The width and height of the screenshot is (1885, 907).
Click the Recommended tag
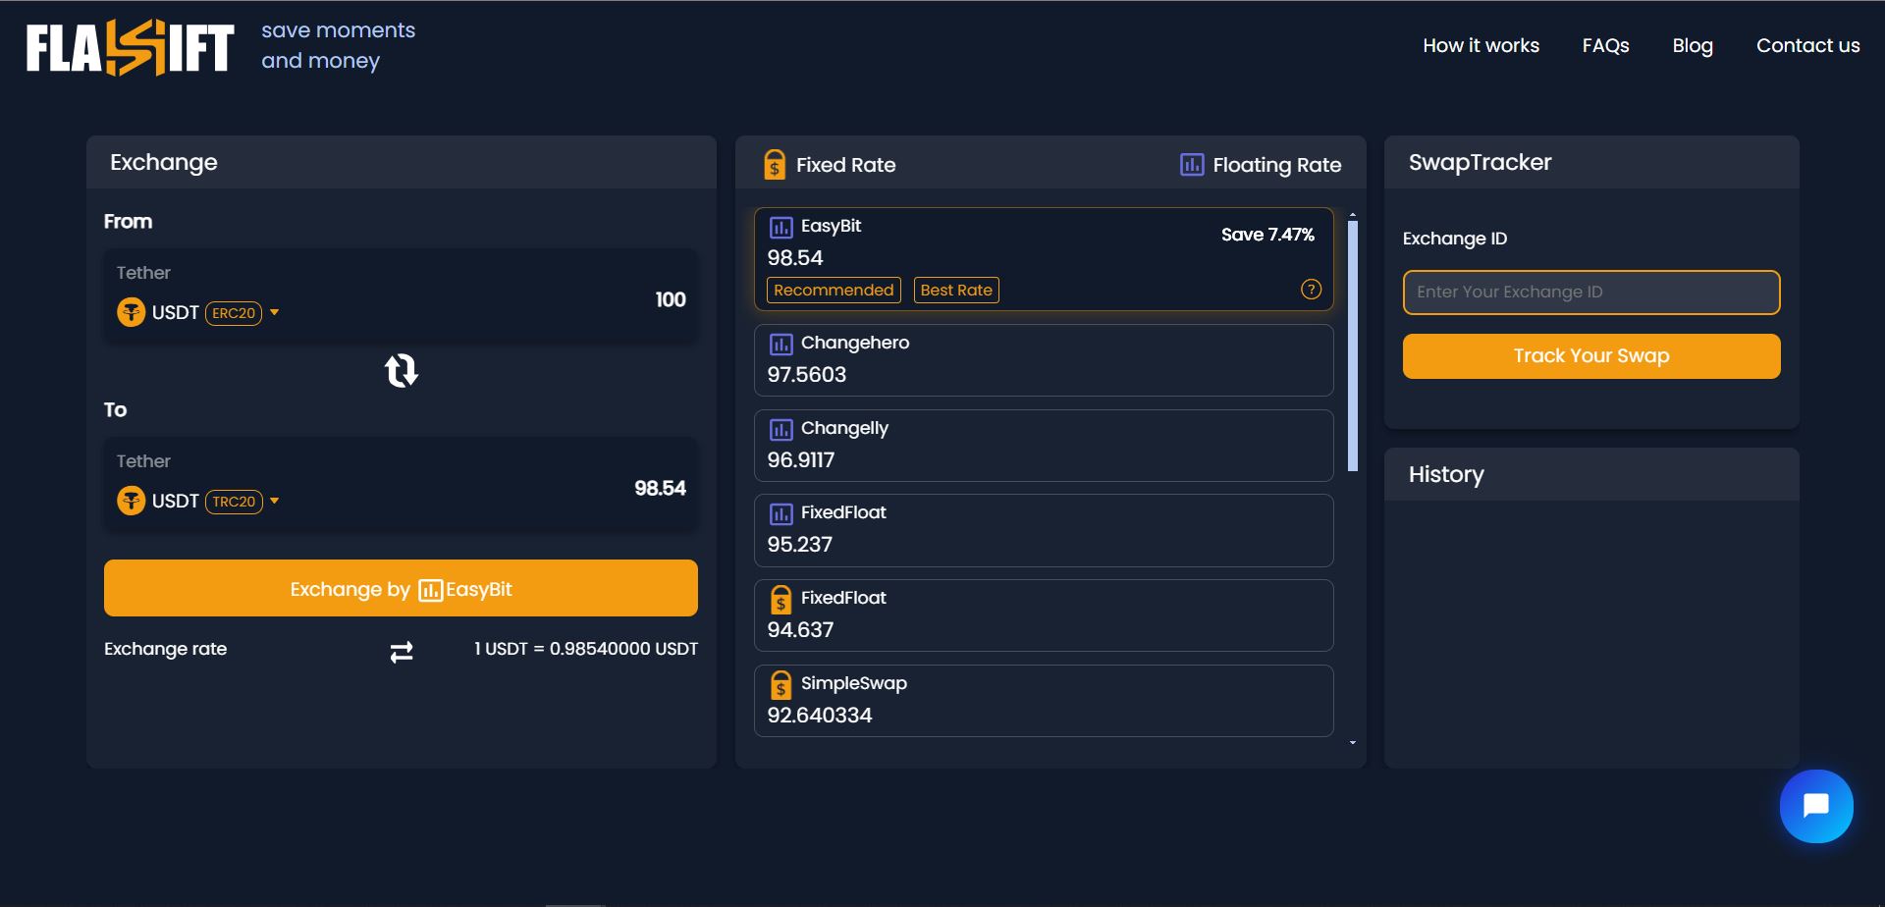834,290
